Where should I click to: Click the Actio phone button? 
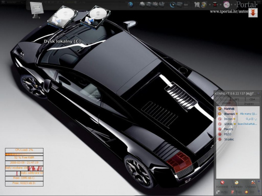(x=222, y=192)
